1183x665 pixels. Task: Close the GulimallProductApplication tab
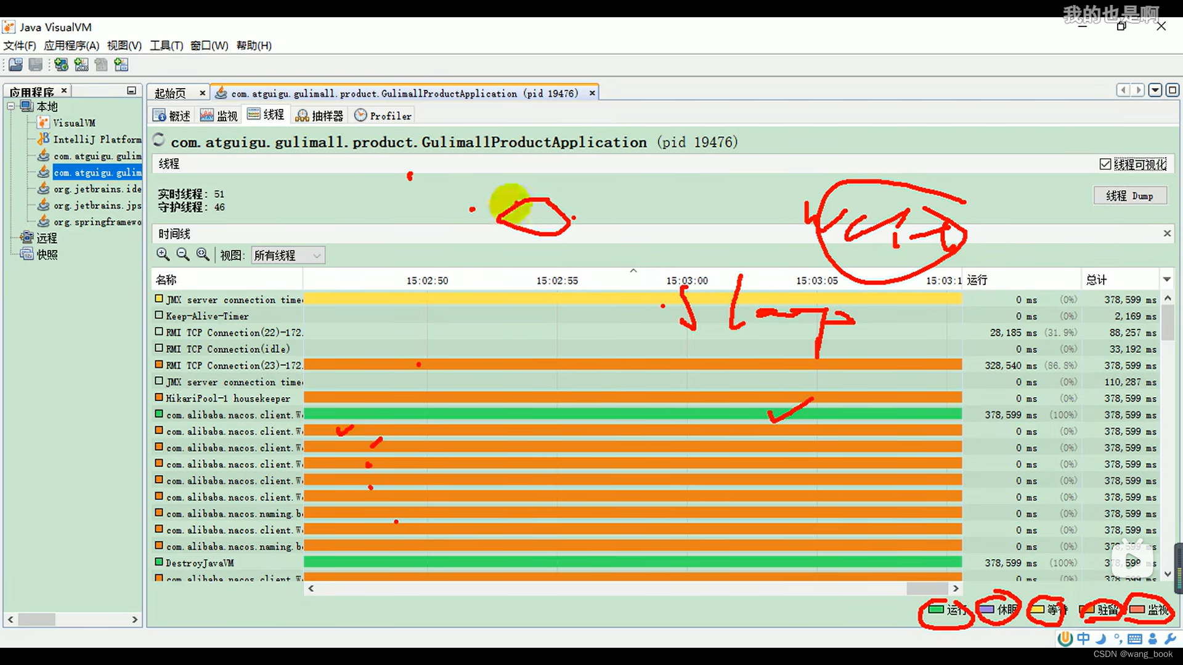coord(592,93)
